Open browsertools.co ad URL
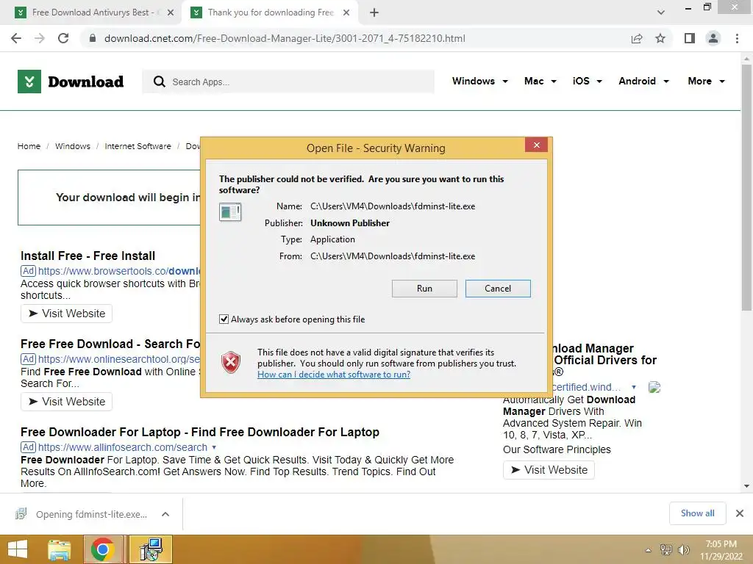Image resolution: width=753 pixels, height=564 pixels. coord(119,271)
